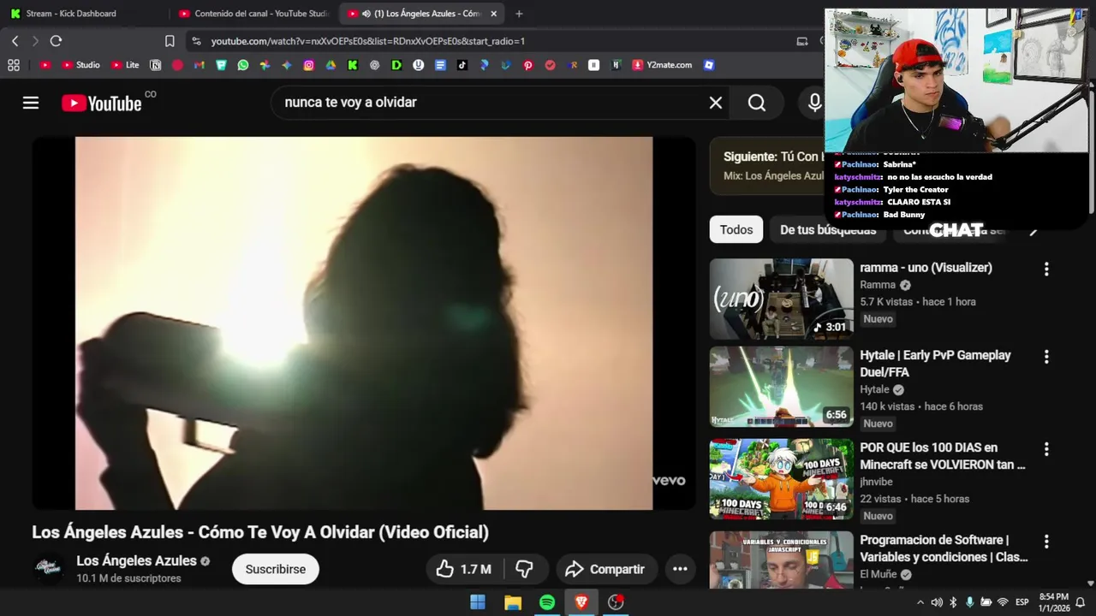This screenshot has width=1096, height=616.
Task: Play the Hytale Early PvP Gameplay thumbnail
Action: 781,387
